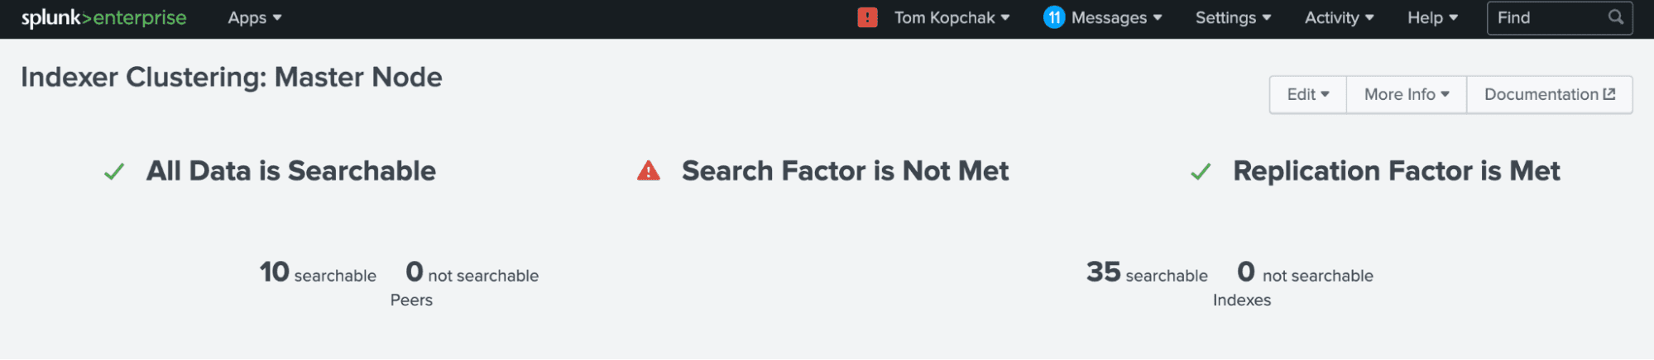
Task: Click the red alert exclamation icon
Action: [867, 17]
